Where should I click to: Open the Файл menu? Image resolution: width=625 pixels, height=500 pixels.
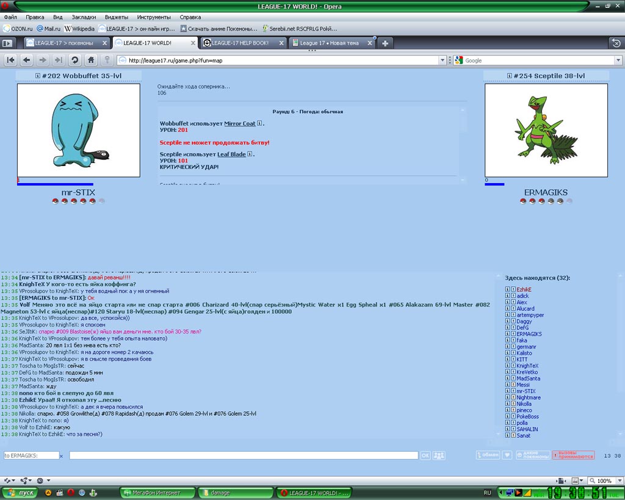coord(10,17)
